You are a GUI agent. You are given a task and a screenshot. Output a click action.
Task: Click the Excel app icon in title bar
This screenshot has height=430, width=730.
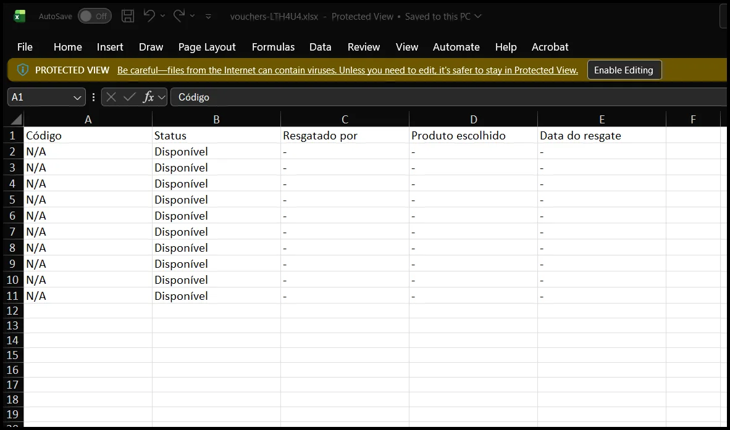pos(20,16)
